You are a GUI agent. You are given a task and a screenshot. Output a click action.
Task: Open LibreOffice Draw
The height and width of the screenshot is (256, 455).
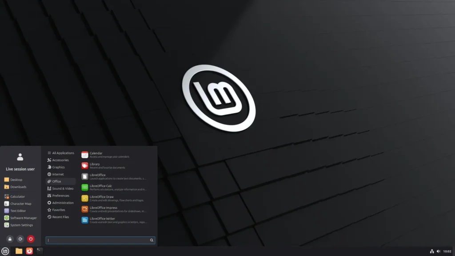click(x=101, y=197)
